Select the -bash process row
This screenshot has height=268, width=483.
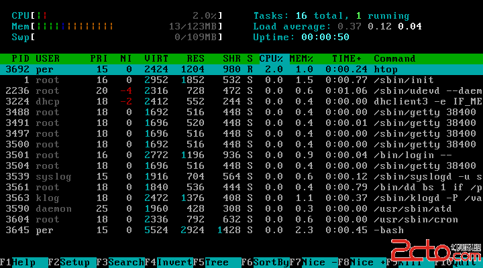(241, 230)
